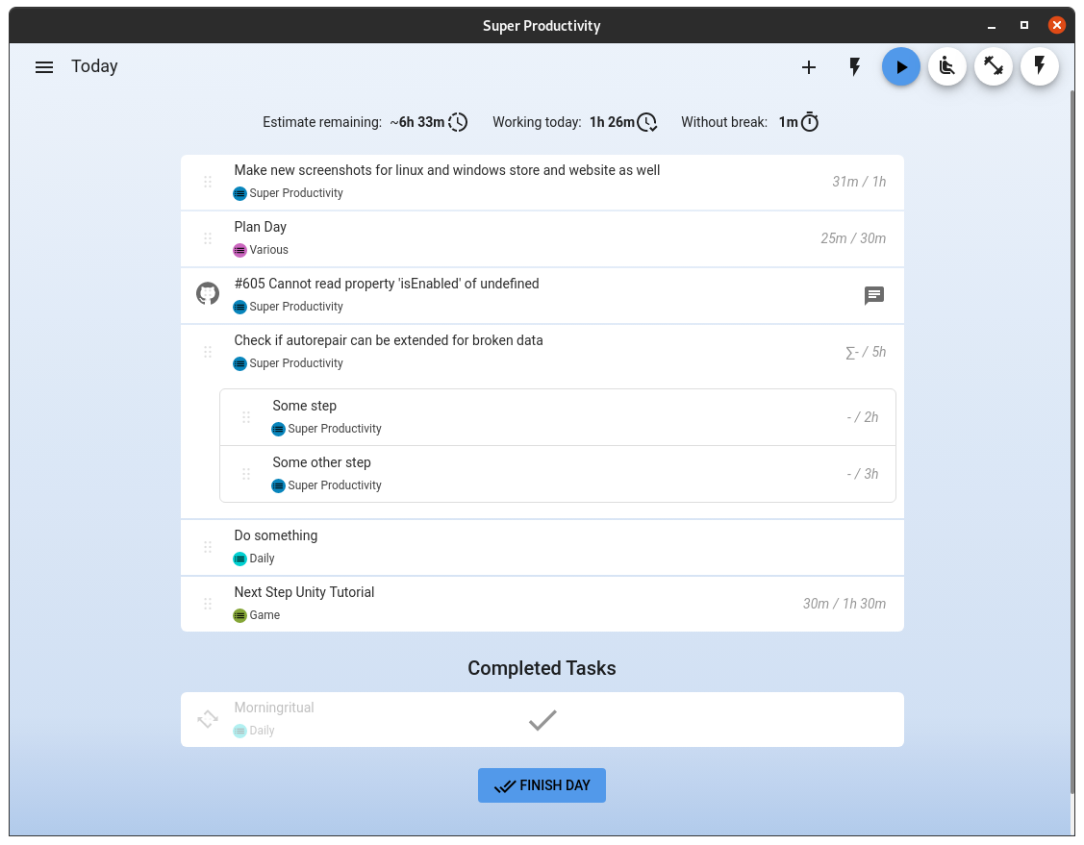Start tracking with the blue play button
This screenshot has width=1084, height=845.
point(901,66)
